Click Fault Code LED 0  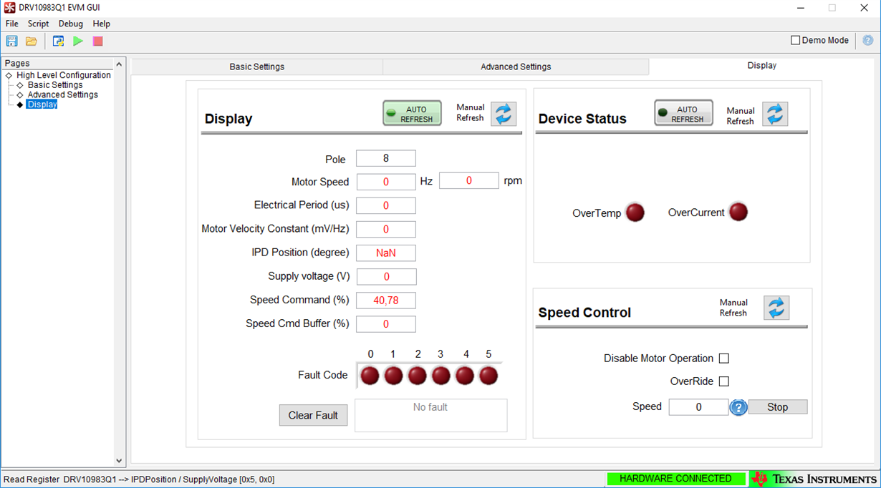[370, 376]
